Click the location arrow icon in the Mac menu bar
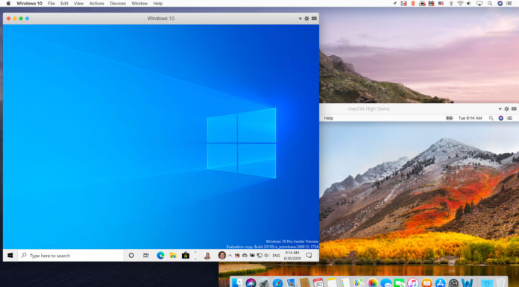Viewport: 519px width, 287px height. point(395,3)
